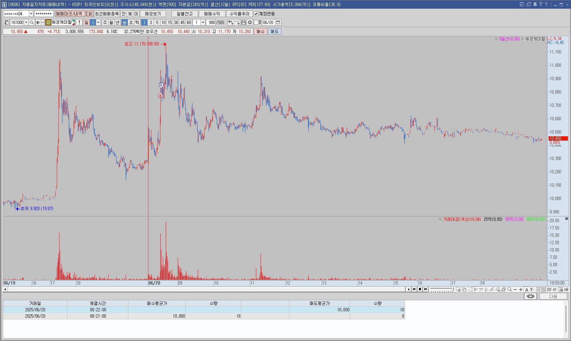571x341 pixels.
Task: Click the window layout icon in title bar
Action: click(522, 4)
